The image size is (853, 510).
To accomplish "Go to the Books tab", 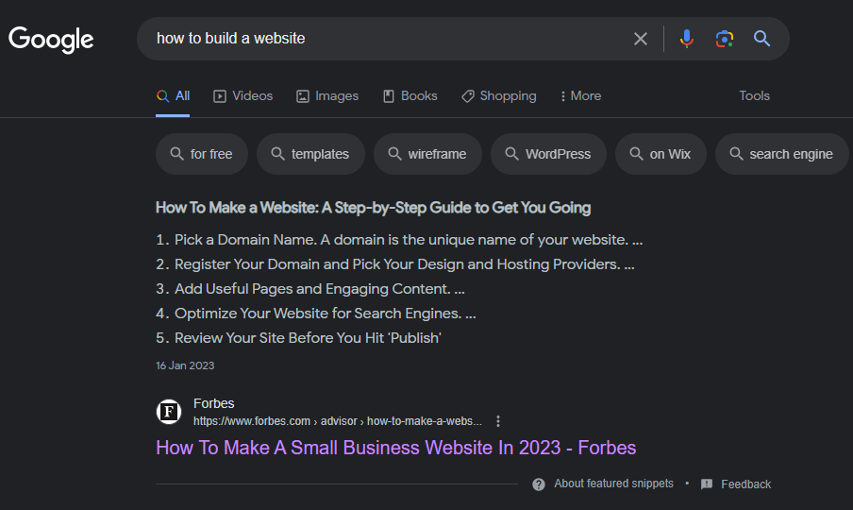I will pyautogui.click(x=410, y=96).
